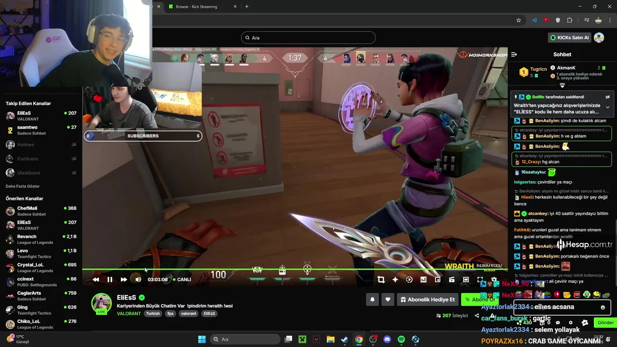Open playback speed icon in player controls
This screenshot has height=347, width=617.
[409, 280]
